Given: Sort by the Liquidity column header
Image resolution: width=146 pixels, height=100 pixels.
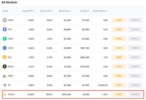Looking at the screenshot, I should pyautogui.click(x=84, y=11).
